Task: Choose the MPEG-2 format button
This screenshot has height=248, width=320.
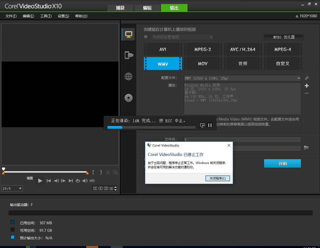Action: [x=203, y=49]
